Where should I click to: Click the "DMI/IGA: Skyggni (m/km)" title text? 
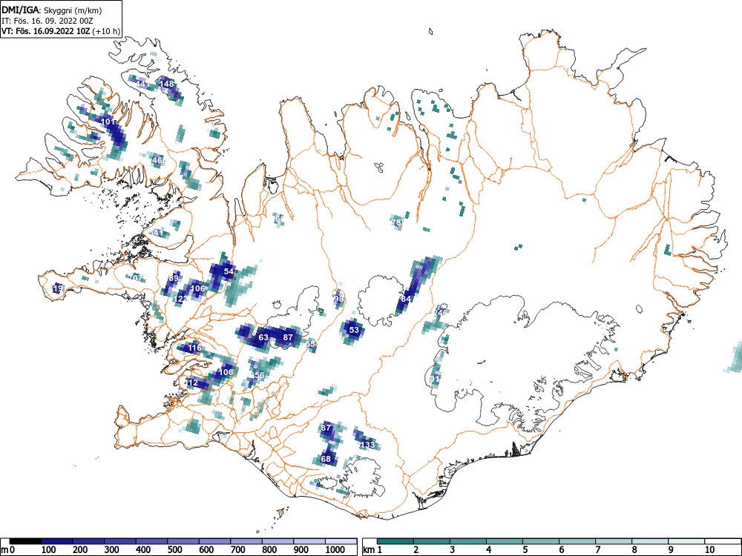pyautogui.click(x=52, y=10)
